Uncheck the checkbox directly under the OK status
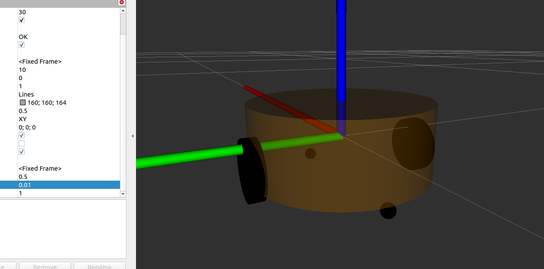The height and width of the screenshot is (269, 544). coord(22,45)
